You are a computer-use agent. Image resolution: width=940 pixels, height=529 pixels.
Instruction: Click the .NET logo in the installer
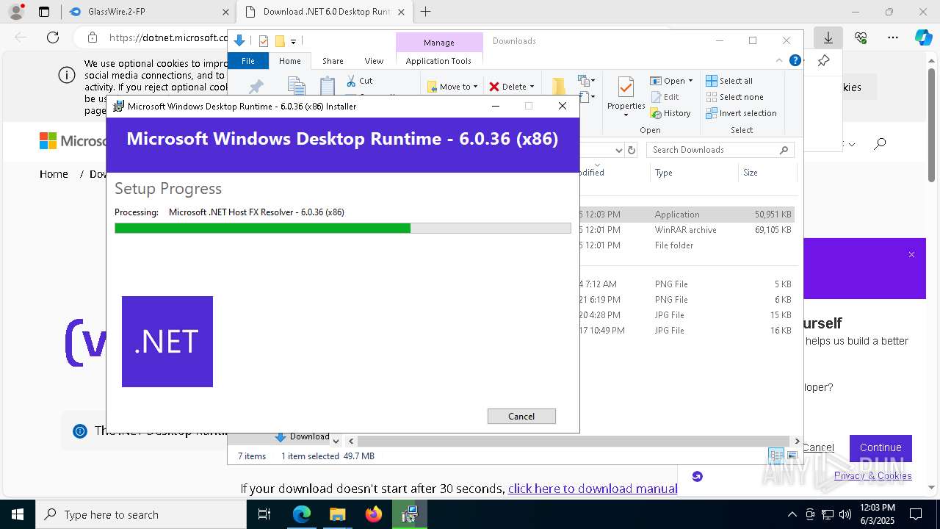167,342
